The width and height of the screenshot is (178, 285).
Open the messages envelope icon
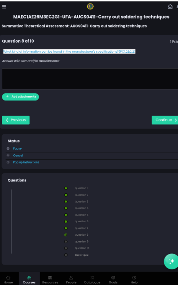pos(170,7)
